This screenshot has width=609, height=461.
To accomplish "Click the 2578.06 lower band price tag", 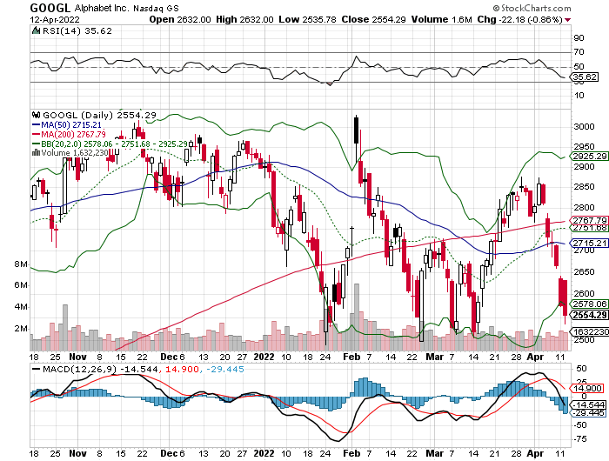I will click(x=589, y=304).
